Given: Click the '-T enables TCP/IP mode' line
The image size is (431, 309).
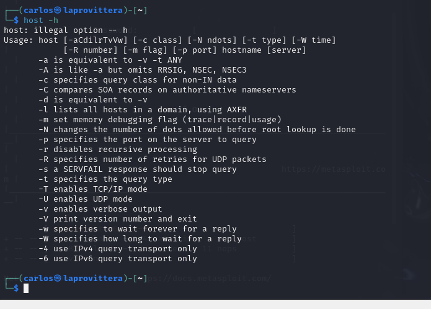Looking at the screenshot, I should 93,189.
